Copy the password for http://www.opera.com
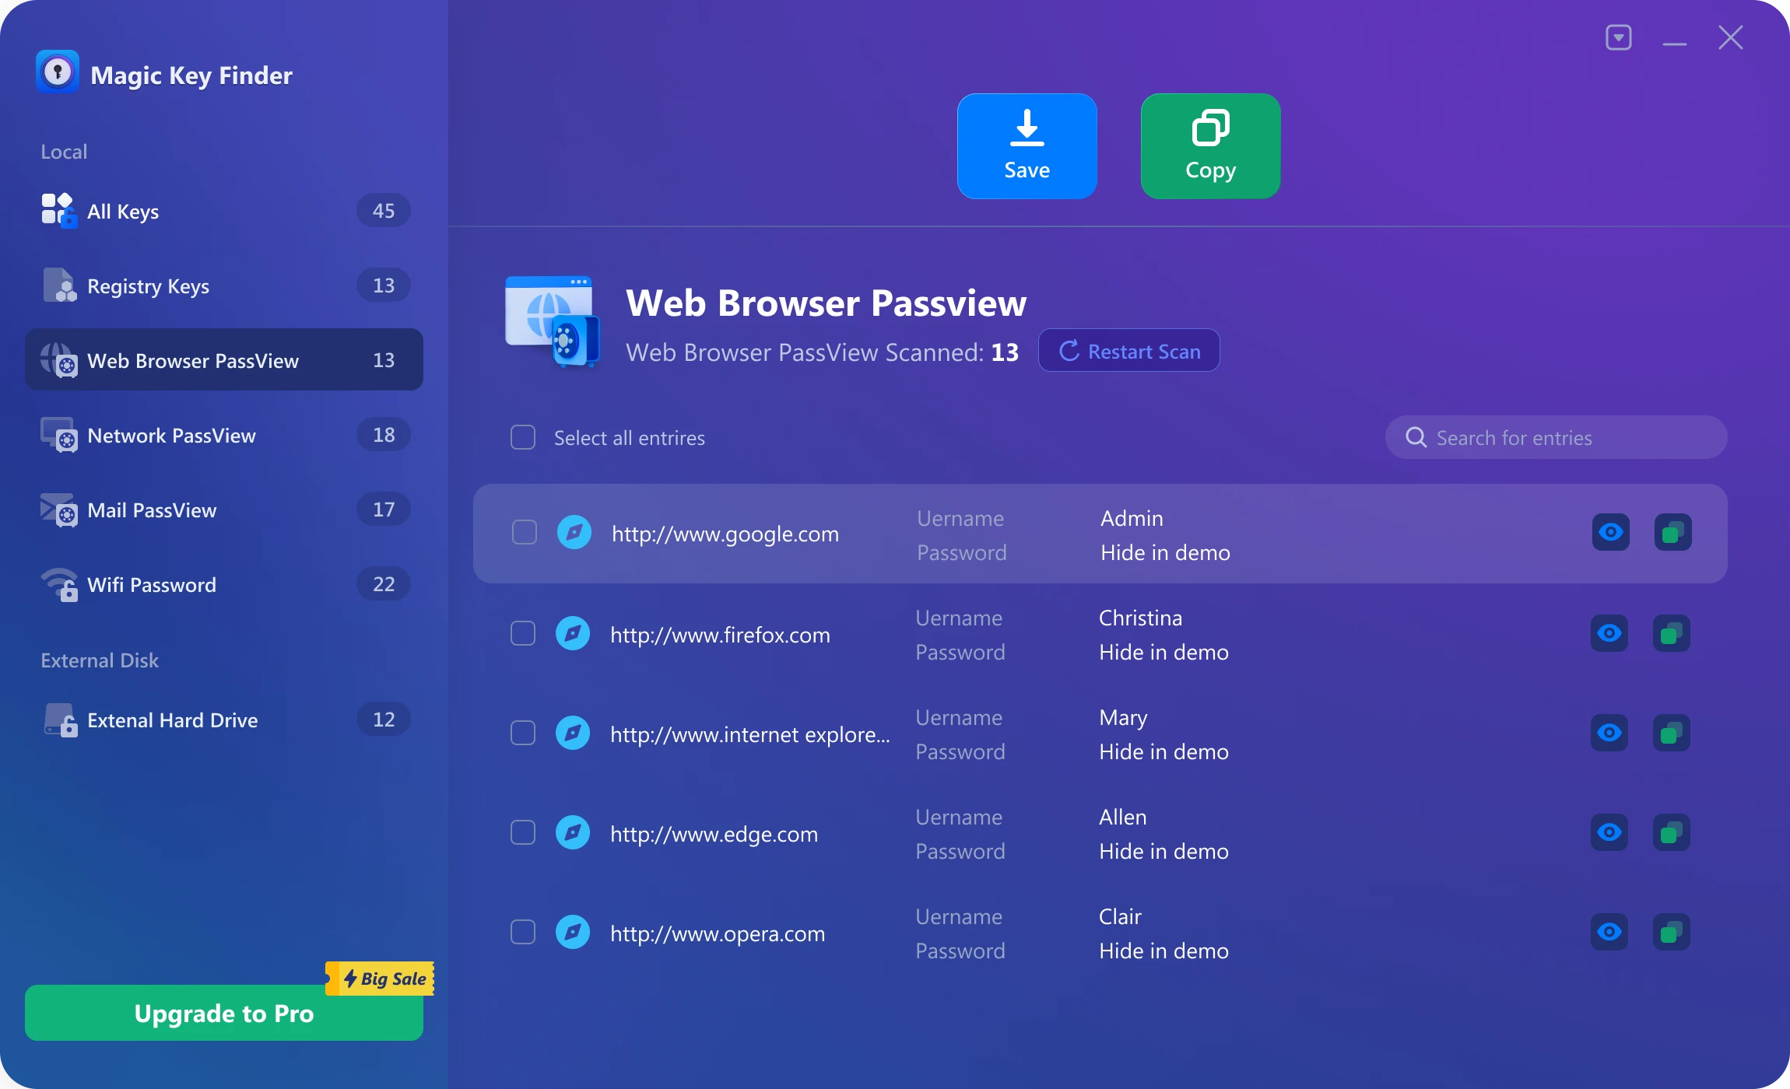 tap(1671, 932)
